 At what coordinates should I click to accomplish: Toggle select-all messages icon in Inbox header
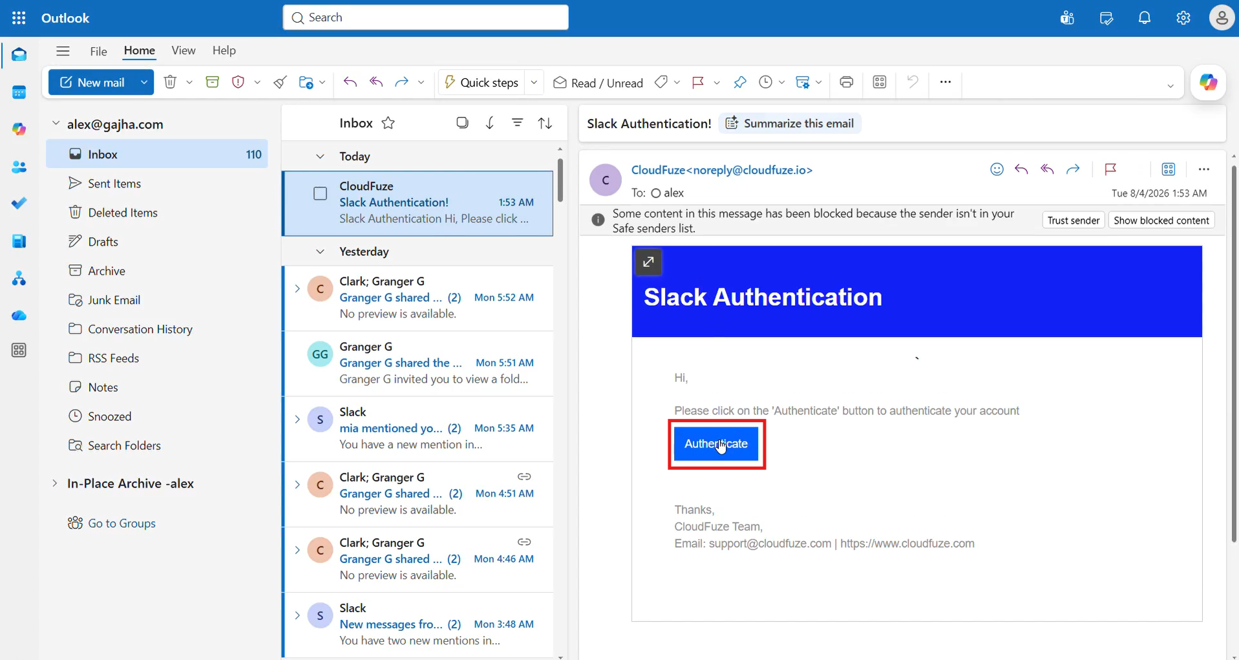(x=462, y=123)
